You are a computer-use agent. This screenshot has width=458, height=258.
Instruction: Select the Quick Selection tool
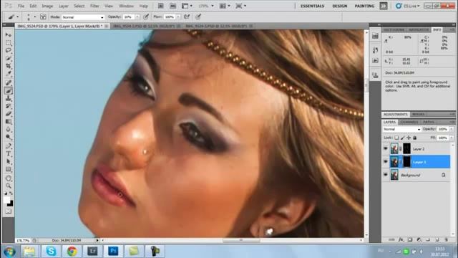click(8, 58)
